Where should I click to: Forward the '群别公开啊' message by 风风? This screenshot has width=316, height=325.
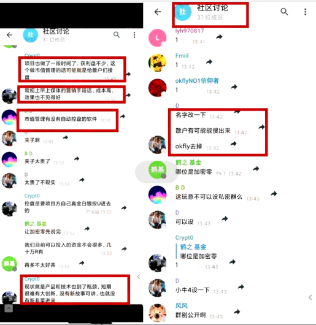(237, 312)
